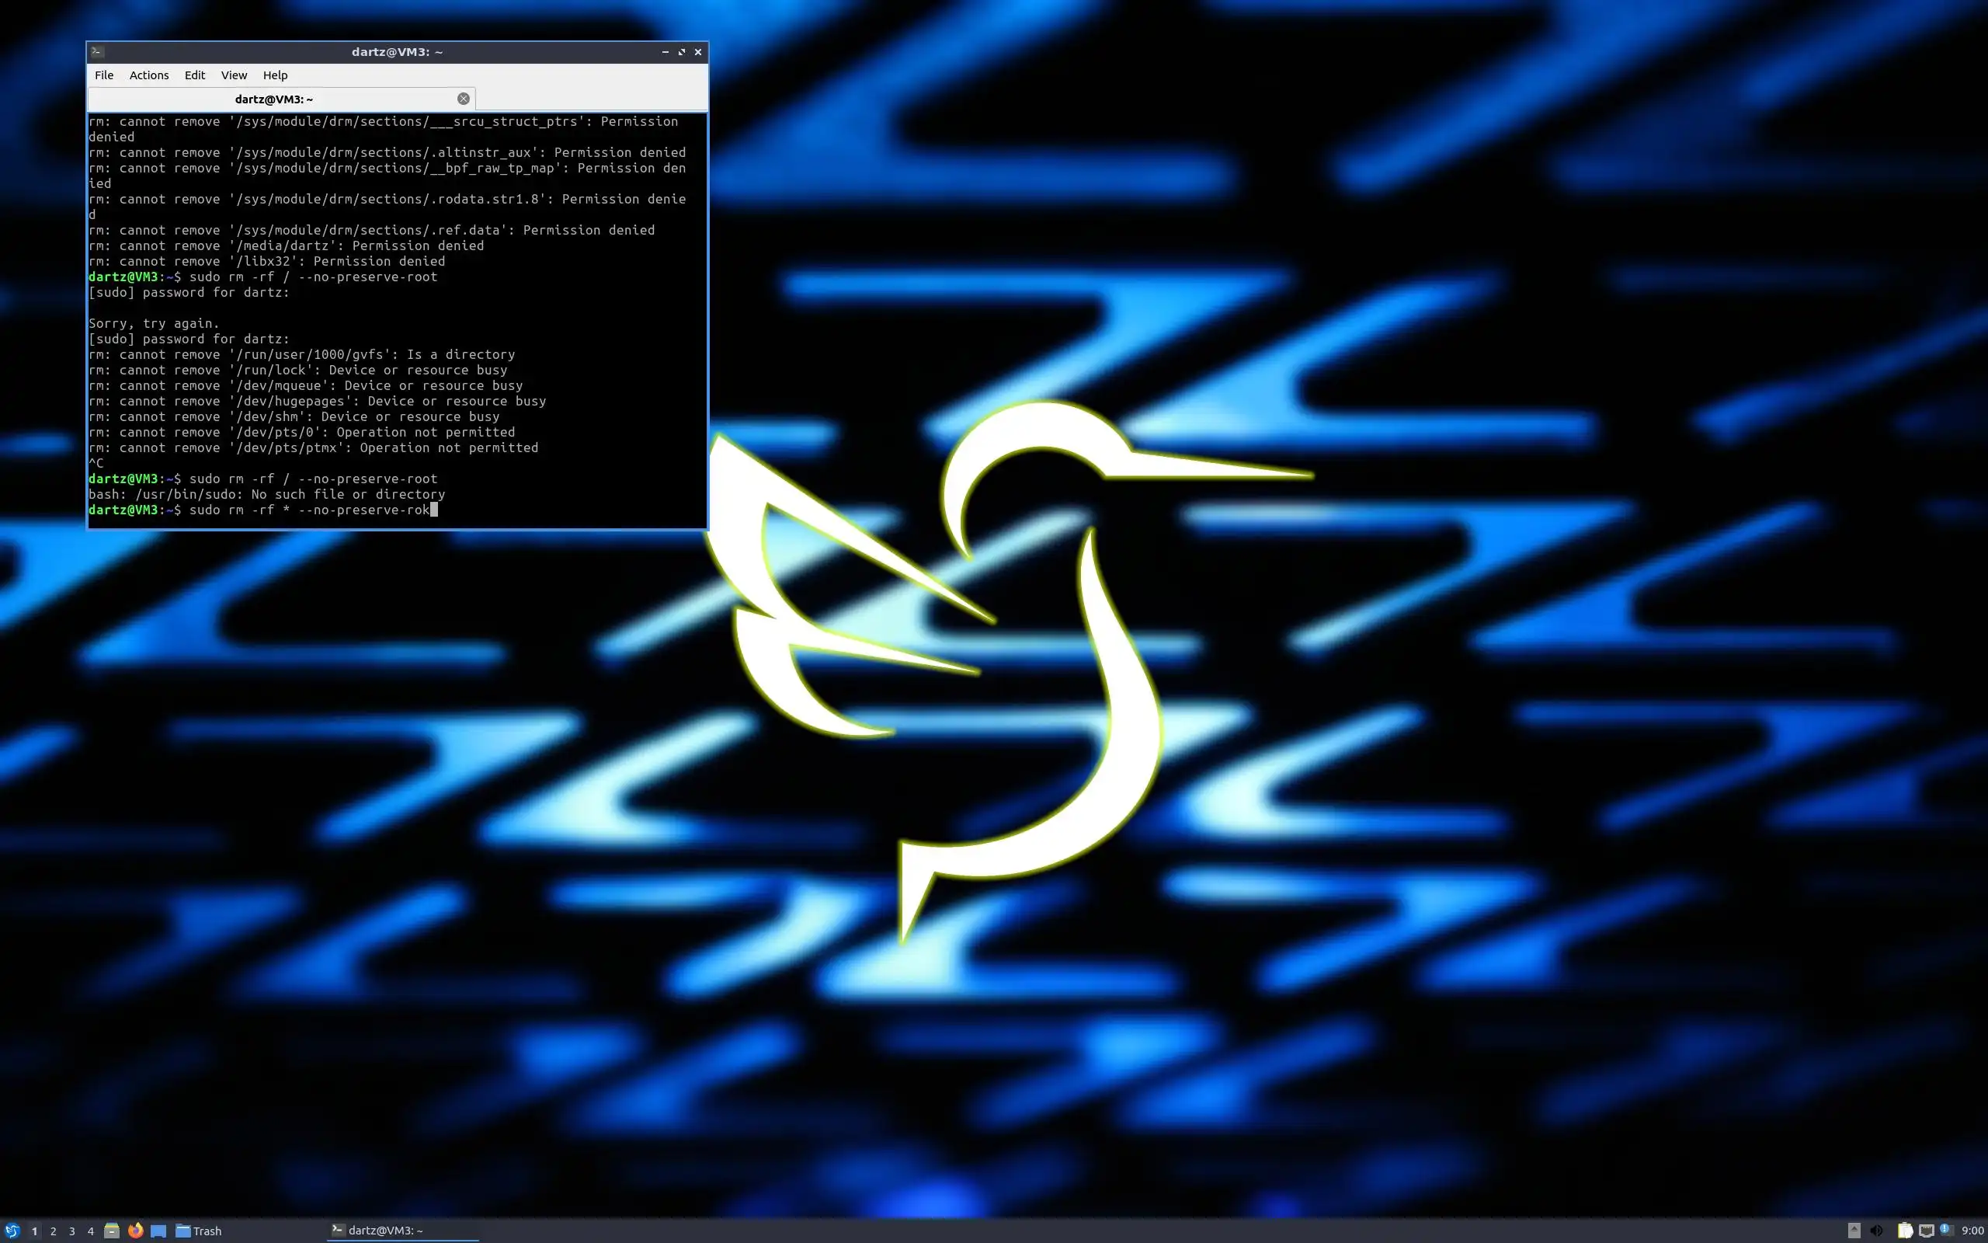
Task: Switch to workspace 2
Action: tap(54, 1231)
